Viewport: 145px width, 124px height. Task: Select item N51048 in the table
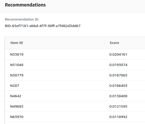pyautogui.click(x=17, y=65)
